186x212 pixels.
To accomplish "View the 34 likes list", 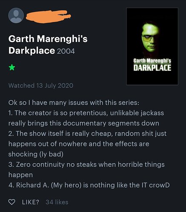I will point(57,202).
